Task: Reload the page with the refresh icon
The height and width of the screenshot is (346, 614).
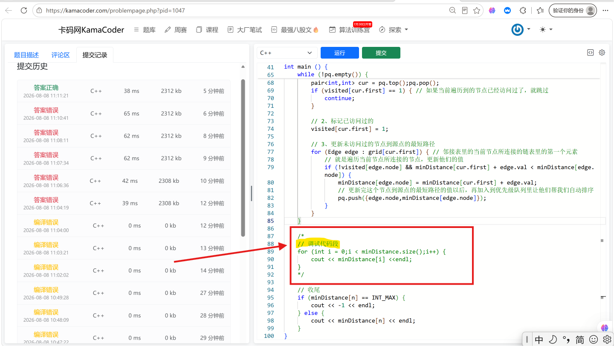Action: click(x=24, y=11)
